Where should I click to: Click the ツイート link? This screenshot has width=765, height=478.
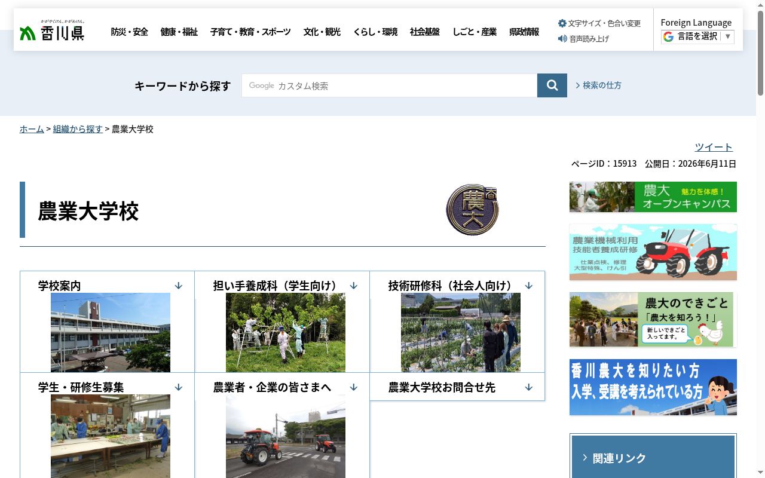(714, 147)
